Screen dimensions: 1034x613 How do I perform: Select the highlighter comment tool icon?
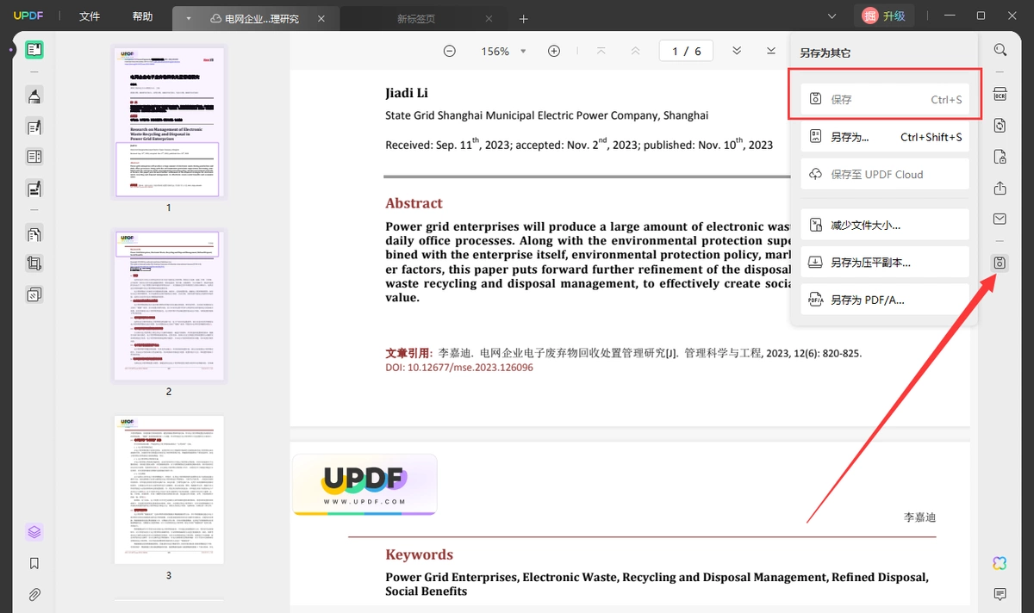pyautogui.click(x=34, y=96)
